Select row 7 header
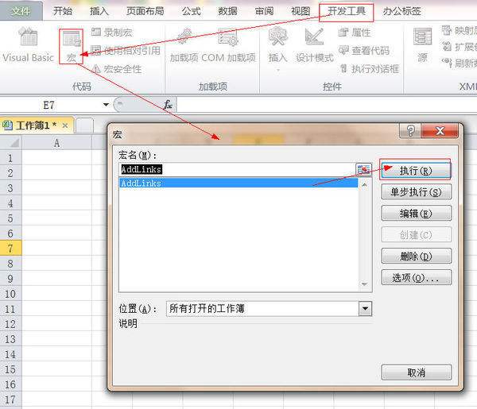This screenshot has height=409, width=477. pyautogui.click(x=10, y=248)
